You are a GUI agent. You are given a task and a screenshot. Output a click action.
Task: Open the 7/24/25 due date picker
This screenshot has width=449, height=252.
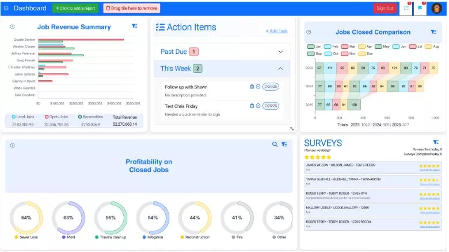(x=270, y=87)
